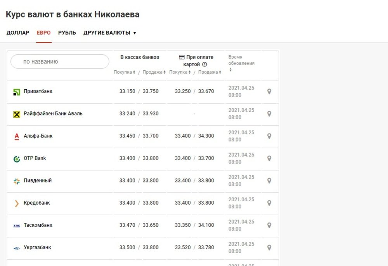The height and width of the screenshot is (266, 388).
Task: Show Укргазбанк locations via pin icon
Action: [269, 247]
